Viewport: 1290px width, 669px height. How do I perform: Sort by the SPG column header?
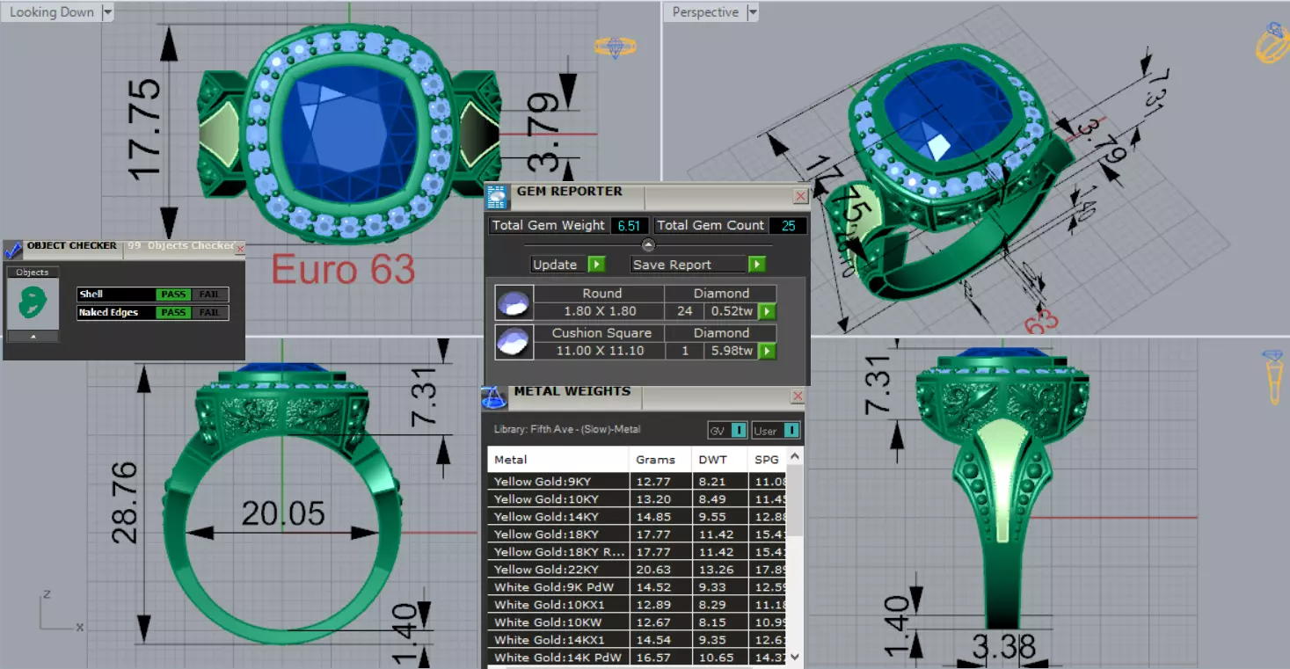767,459
